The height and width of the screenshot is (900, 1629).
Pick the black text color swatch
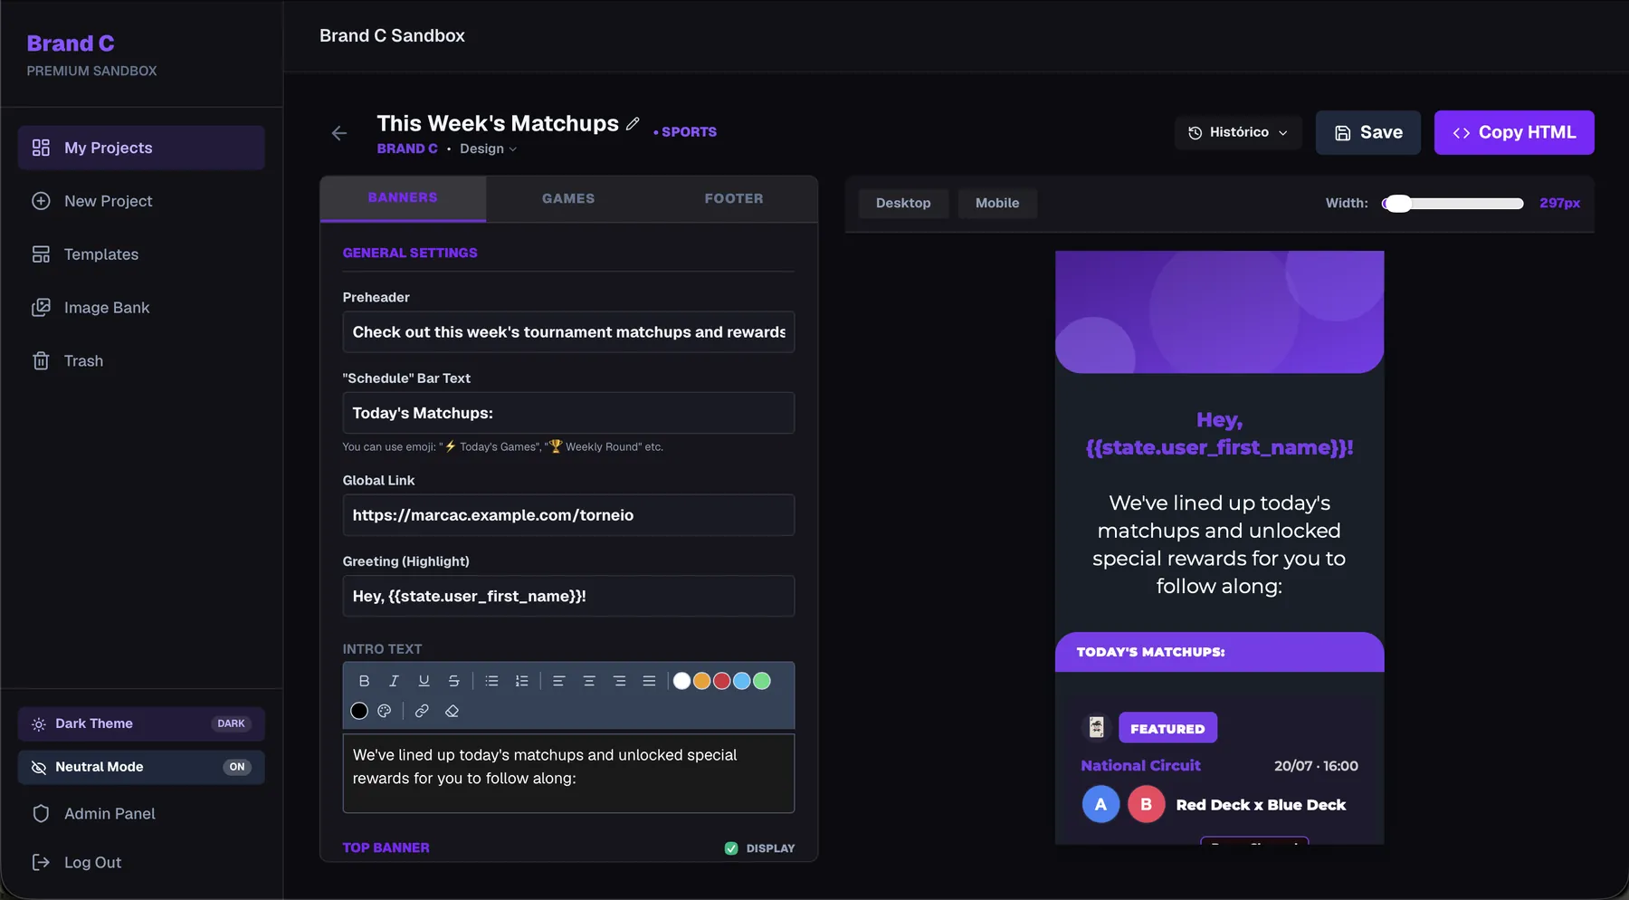(359, 711)
